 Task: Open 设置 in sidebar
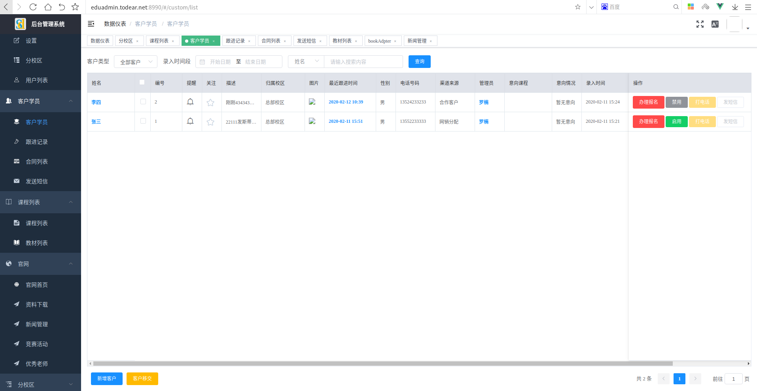click(40, 41)
